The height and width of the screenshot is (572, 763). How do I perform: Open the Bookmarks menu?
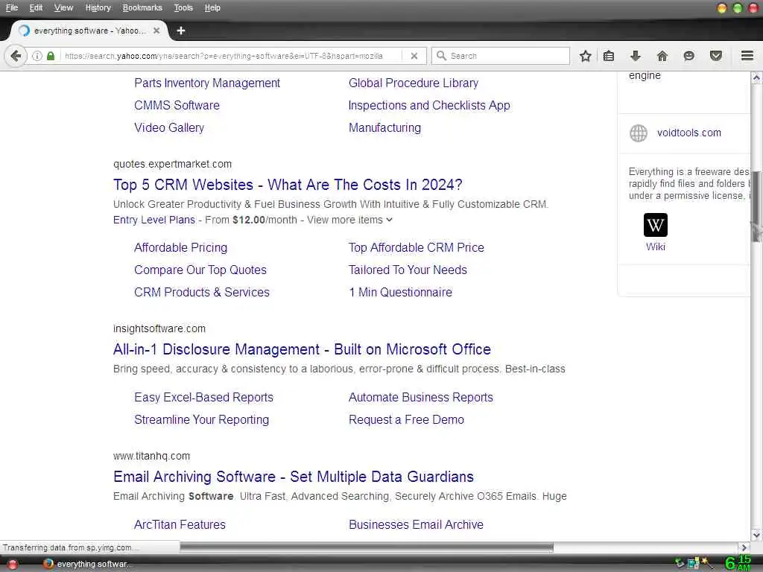pos(142,7)
